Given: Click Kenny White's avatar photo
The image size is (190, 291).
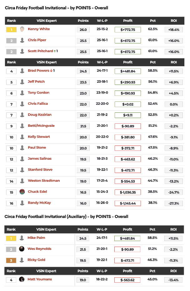Looking at the screenshot, I should [22, 29].
